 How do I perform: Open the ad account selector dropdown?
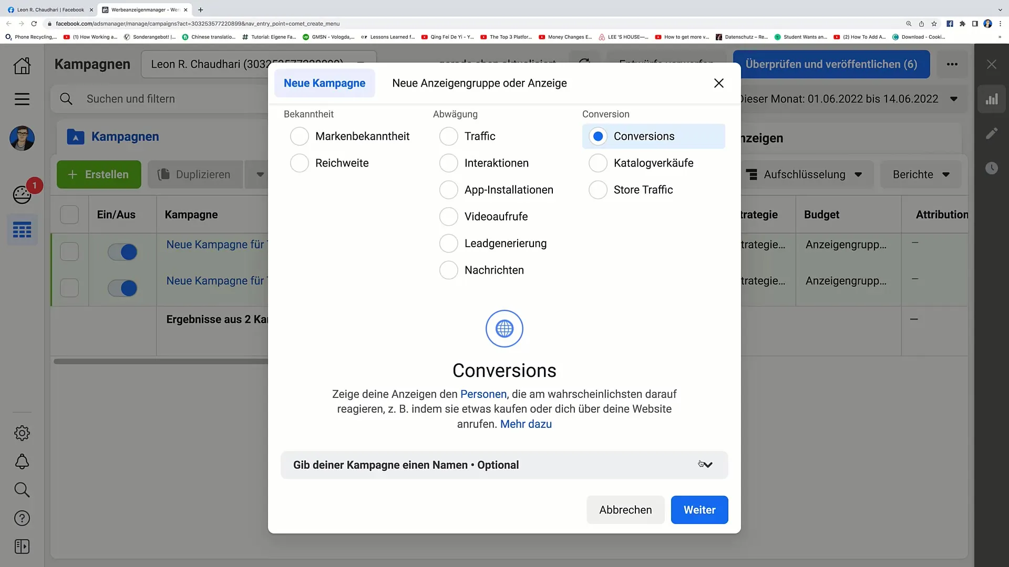pyautogui.click(x=259, y=64)
